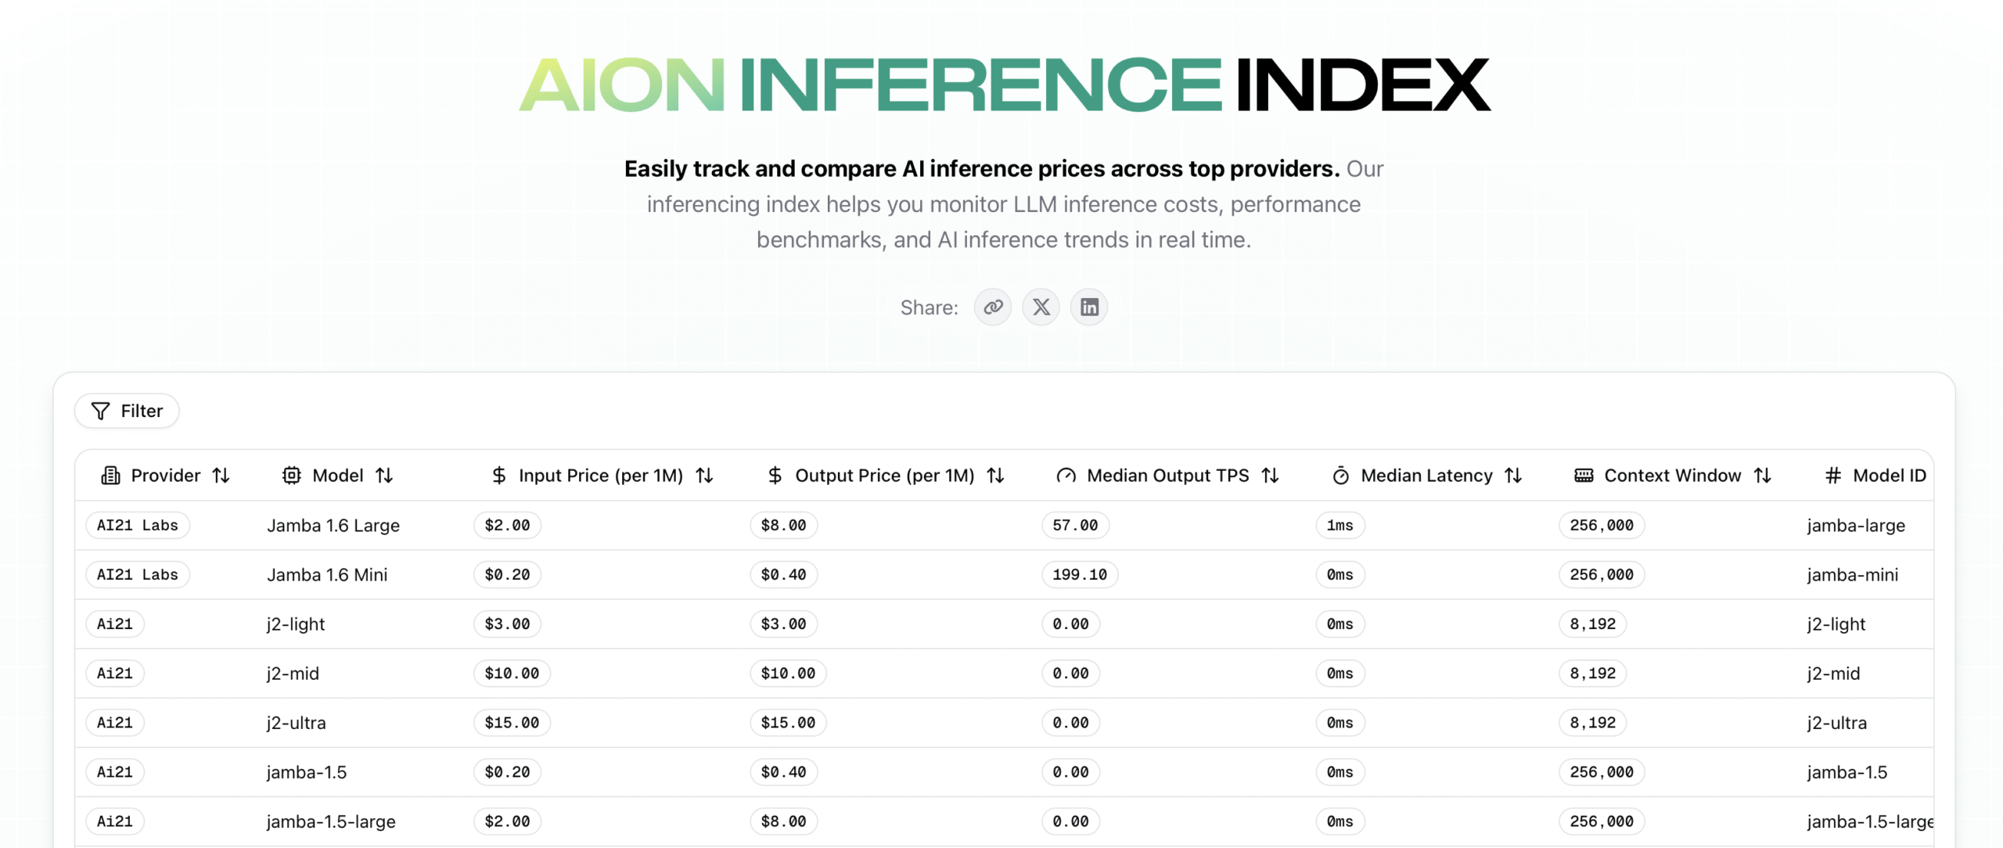Sort by Output Price column arrows
The image size is (2003, 848).
[995, 475]
